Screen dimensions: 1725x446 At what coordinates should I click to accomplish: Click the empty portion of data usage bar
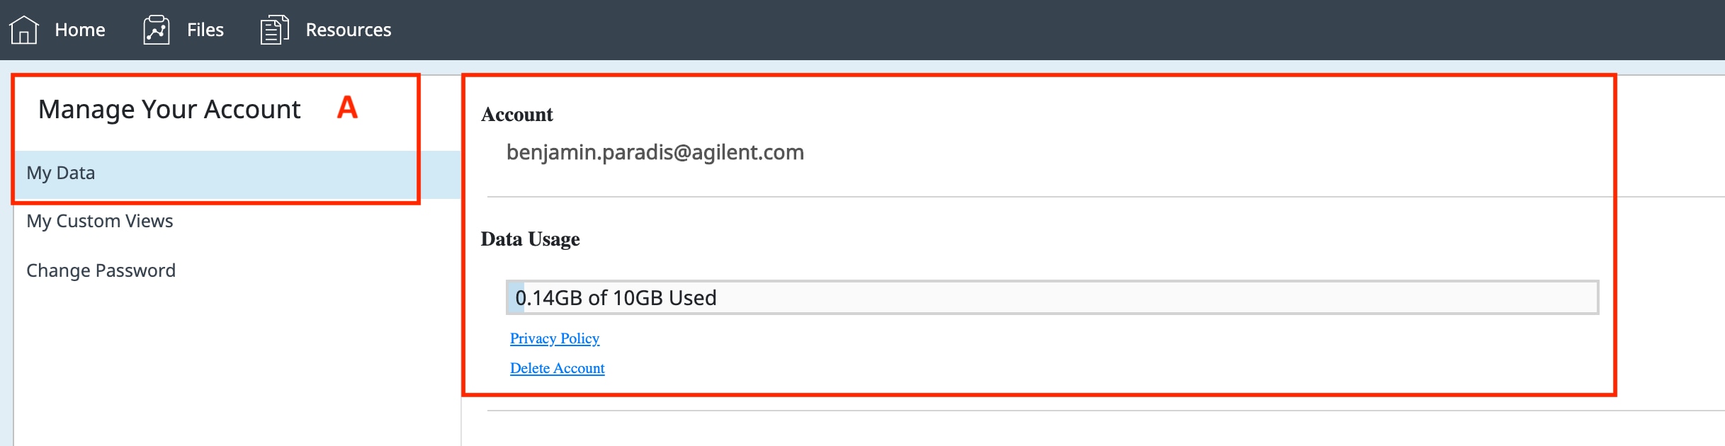(x=1133, y=298)
